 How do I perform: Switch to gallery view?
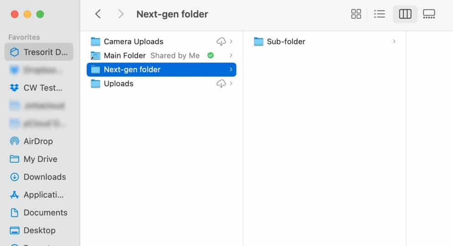(x=429, y=14)
